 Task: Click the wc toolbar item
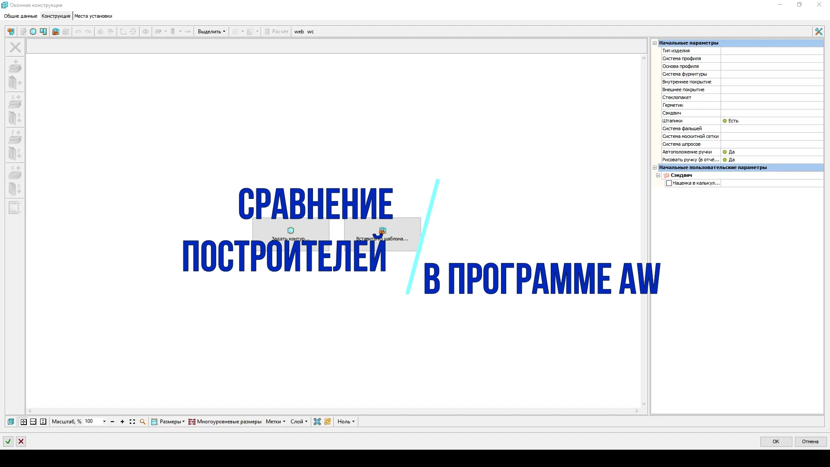(x=311, y=32)
